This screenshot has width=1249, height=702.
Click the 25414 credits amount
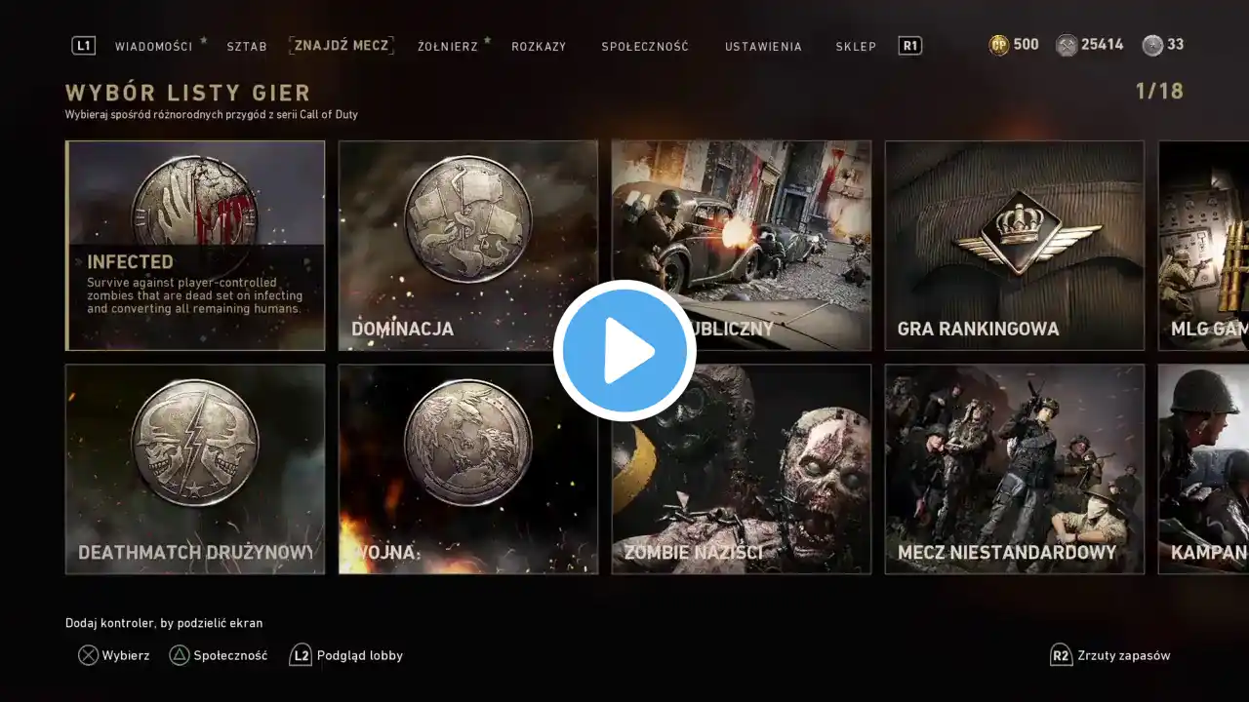coord(1103,45)
